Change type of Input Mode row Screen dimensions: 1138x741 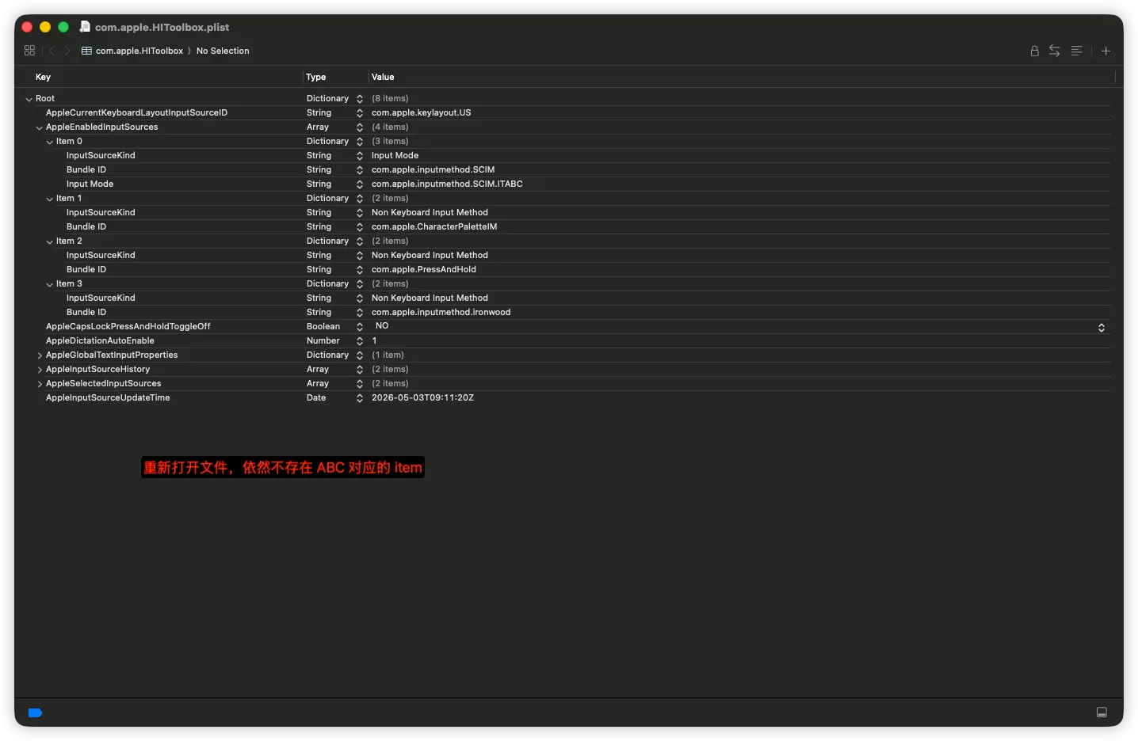click(x=360, y=184)
